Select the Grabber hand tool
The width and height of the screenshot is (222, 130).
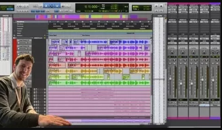pos(57,6)
